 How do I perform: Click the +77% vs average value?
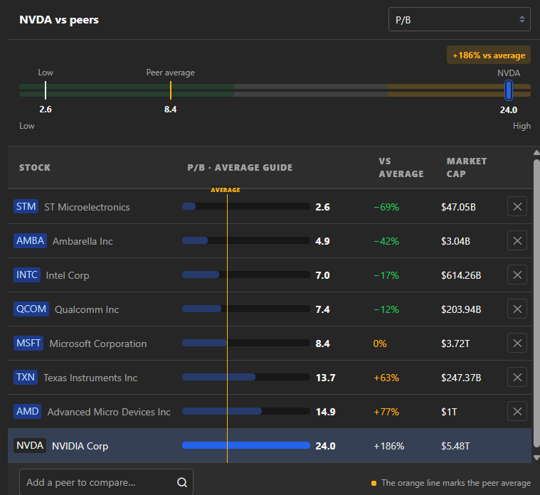tap(386, 412)
